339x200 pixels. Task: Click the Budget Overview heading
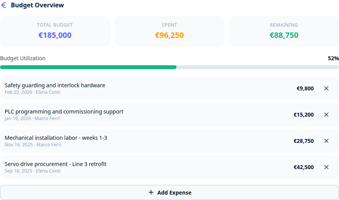[x=37, y=5]
